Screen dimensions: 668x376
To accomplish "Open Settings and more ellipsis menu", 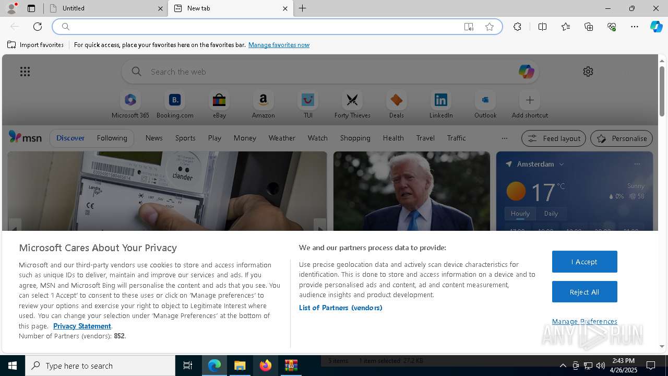I will point(635,27).
